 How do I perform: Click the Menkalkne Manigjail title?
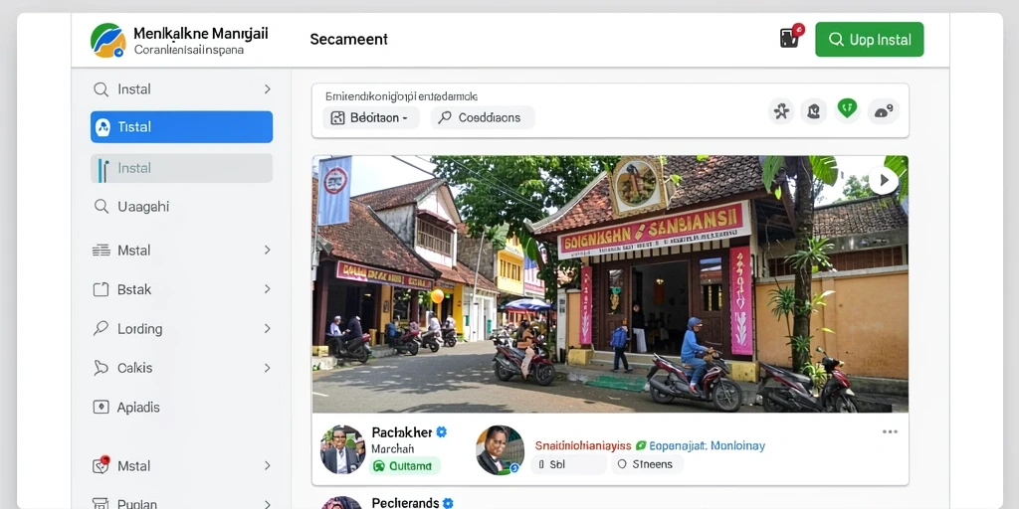[200, 33]
